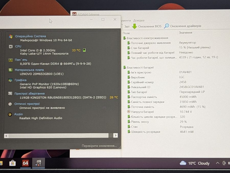Click the battery icon beside Поточне джерело живлення

(x=129, y=43)
